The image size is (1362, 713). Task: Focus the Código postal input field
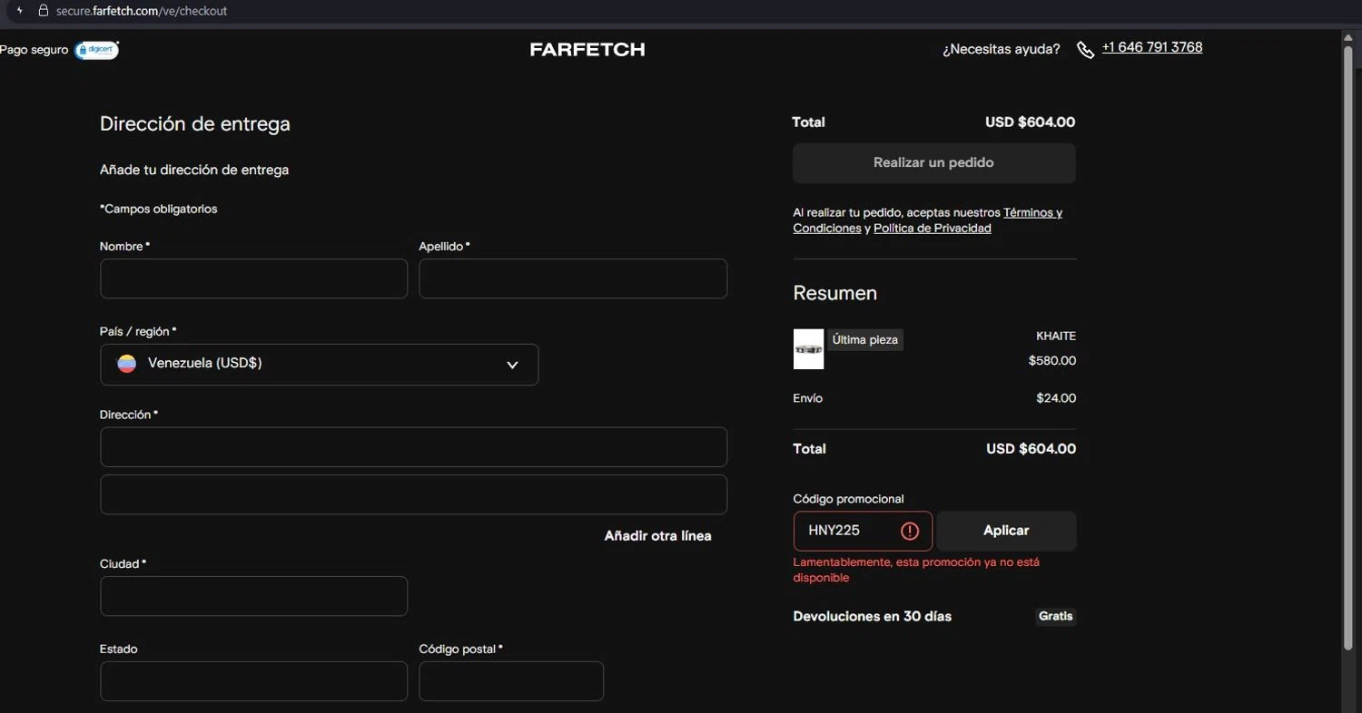[511, 681]
